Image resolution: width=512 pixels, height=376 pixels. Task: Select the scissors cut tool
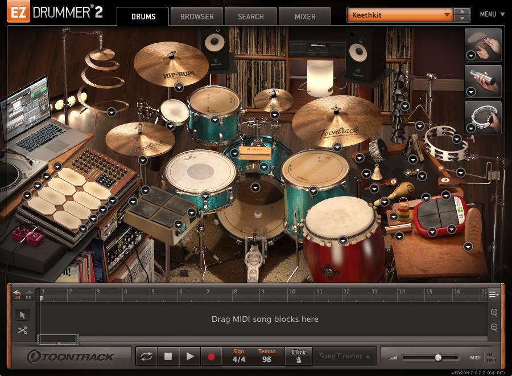tap(22, 330)
